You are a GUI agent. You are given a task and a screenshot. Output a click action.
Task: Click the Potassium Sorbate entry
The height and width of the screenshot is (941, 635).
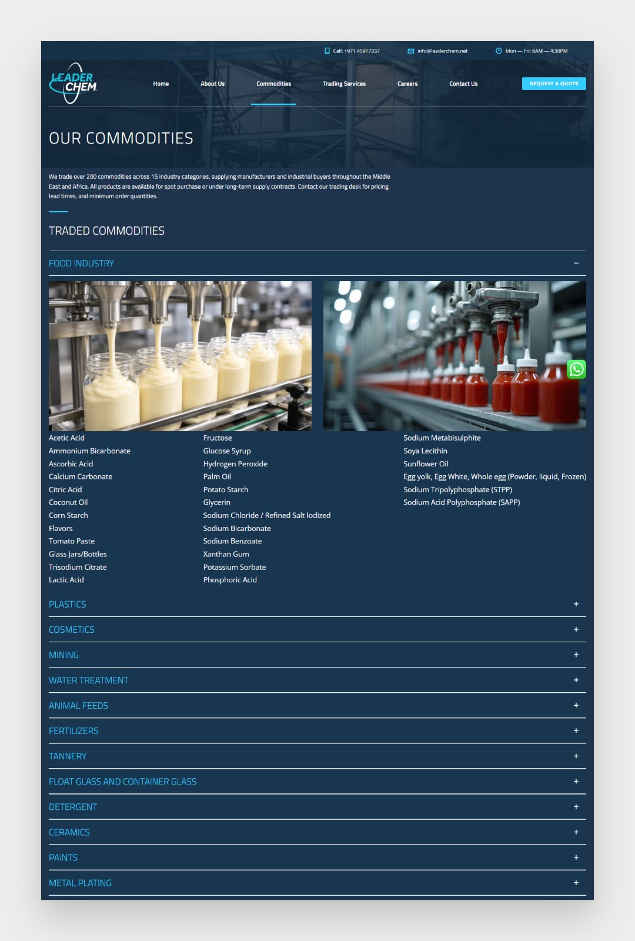[235, 567]
